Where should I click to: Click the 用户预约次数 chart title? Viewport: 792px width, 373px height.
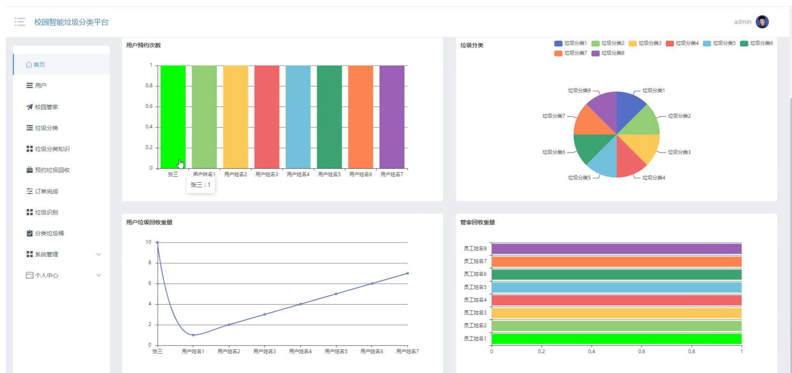point(143,45)
